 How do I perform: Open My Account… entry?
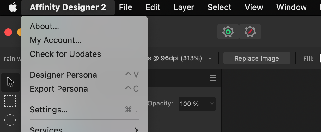[84, 40]
